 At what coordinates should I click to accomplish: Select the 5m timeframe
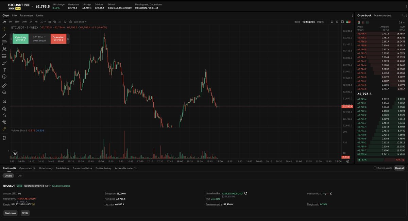point(10,22)
